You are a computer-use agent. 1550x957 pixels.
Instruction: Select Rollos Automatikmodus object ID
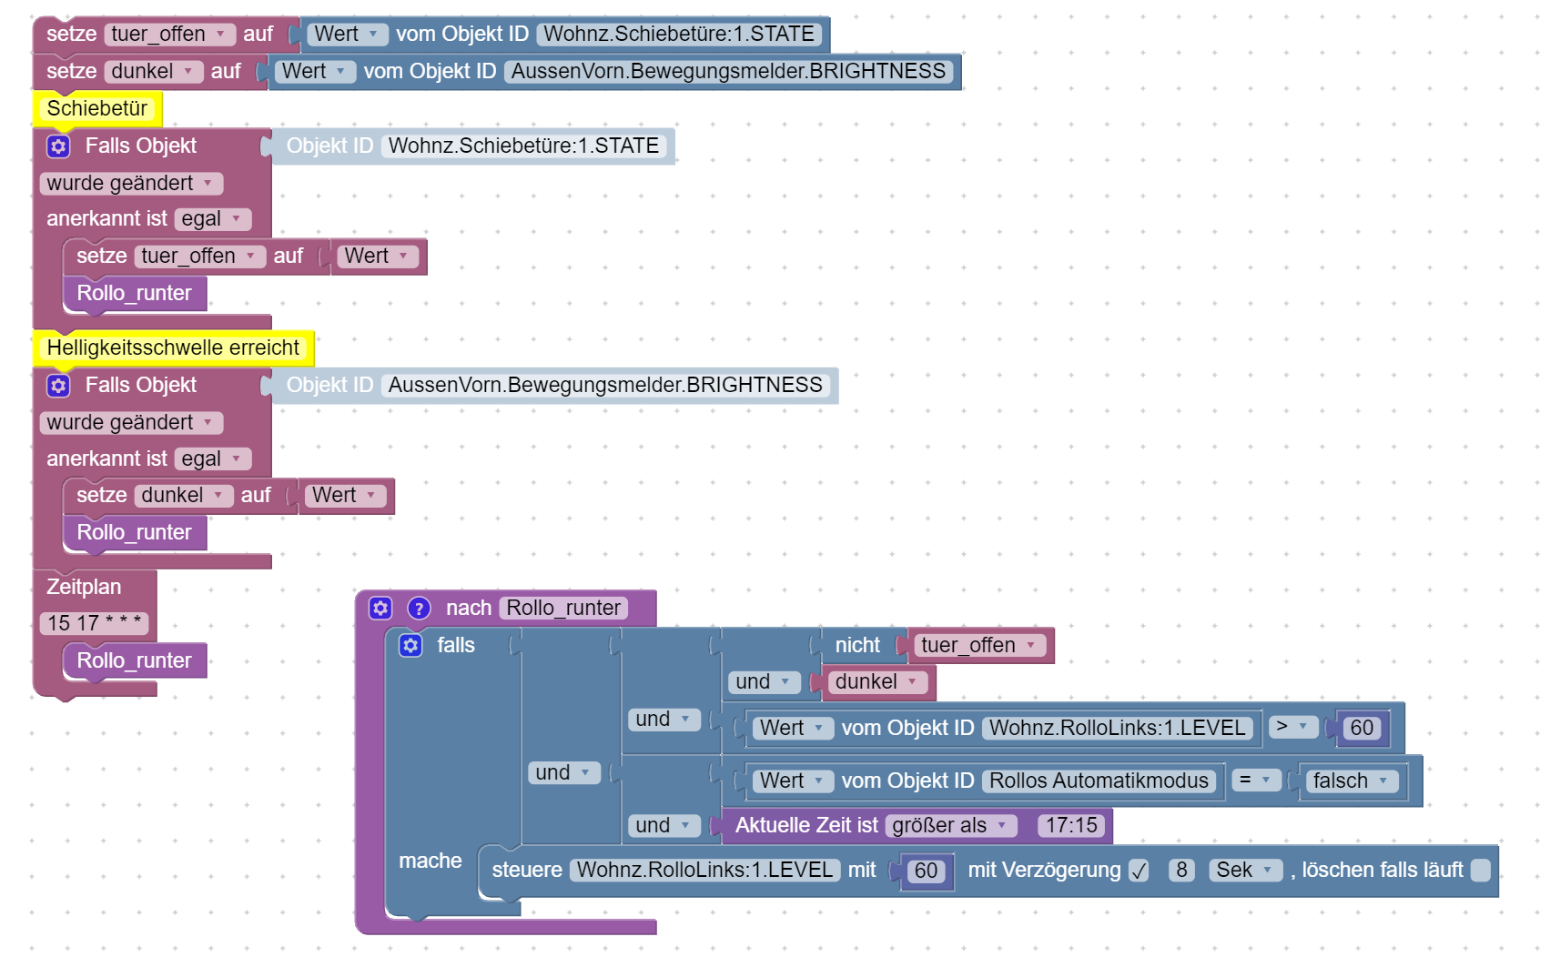1099,781
